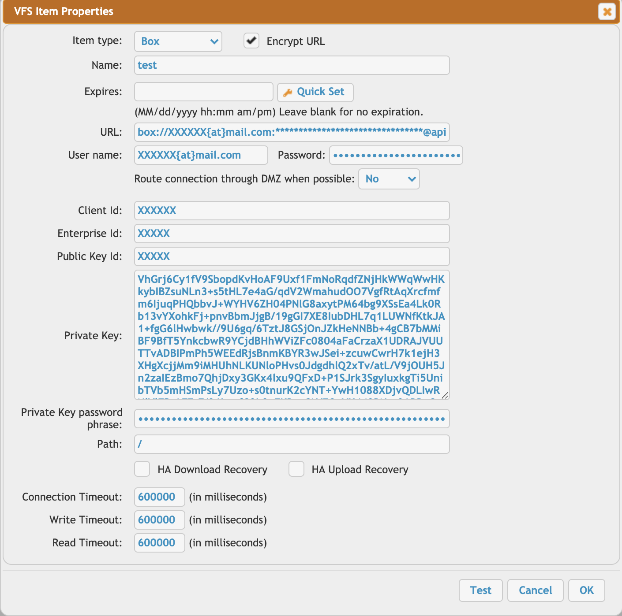Click inside the Private Key text area

[x=292, y=335]
